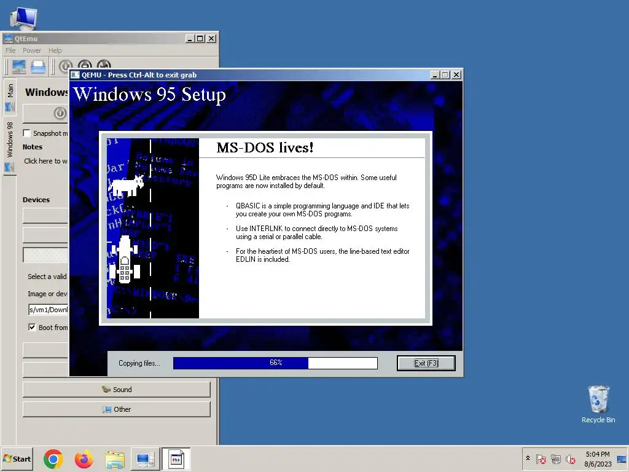Click the muted volume tray icon
The height and width of the screenshot is (472, 629).
click(x=571, y=458)
